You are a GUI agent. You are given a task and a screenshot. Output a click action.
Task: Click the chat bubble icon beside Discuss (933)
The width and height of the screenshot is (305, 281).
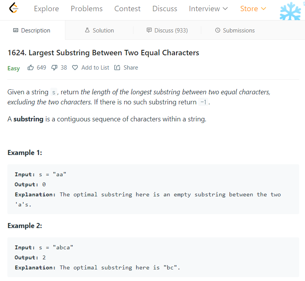(x=149, y=30)
